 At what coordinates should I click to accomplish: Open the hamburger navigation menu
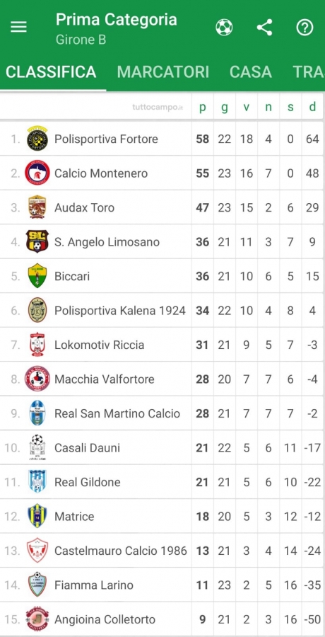18,27
